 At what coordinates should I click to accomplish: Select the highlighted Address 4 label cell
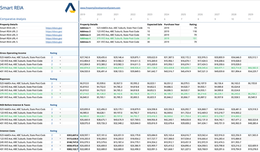pyautogui.click(x=85, y=39)
